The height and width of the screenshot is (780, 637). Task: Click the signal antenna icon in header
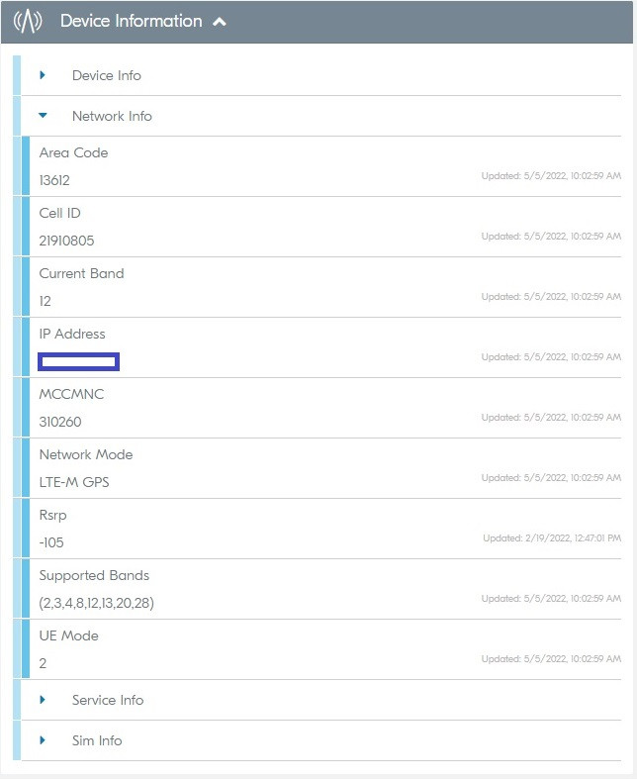coord(28,21)
